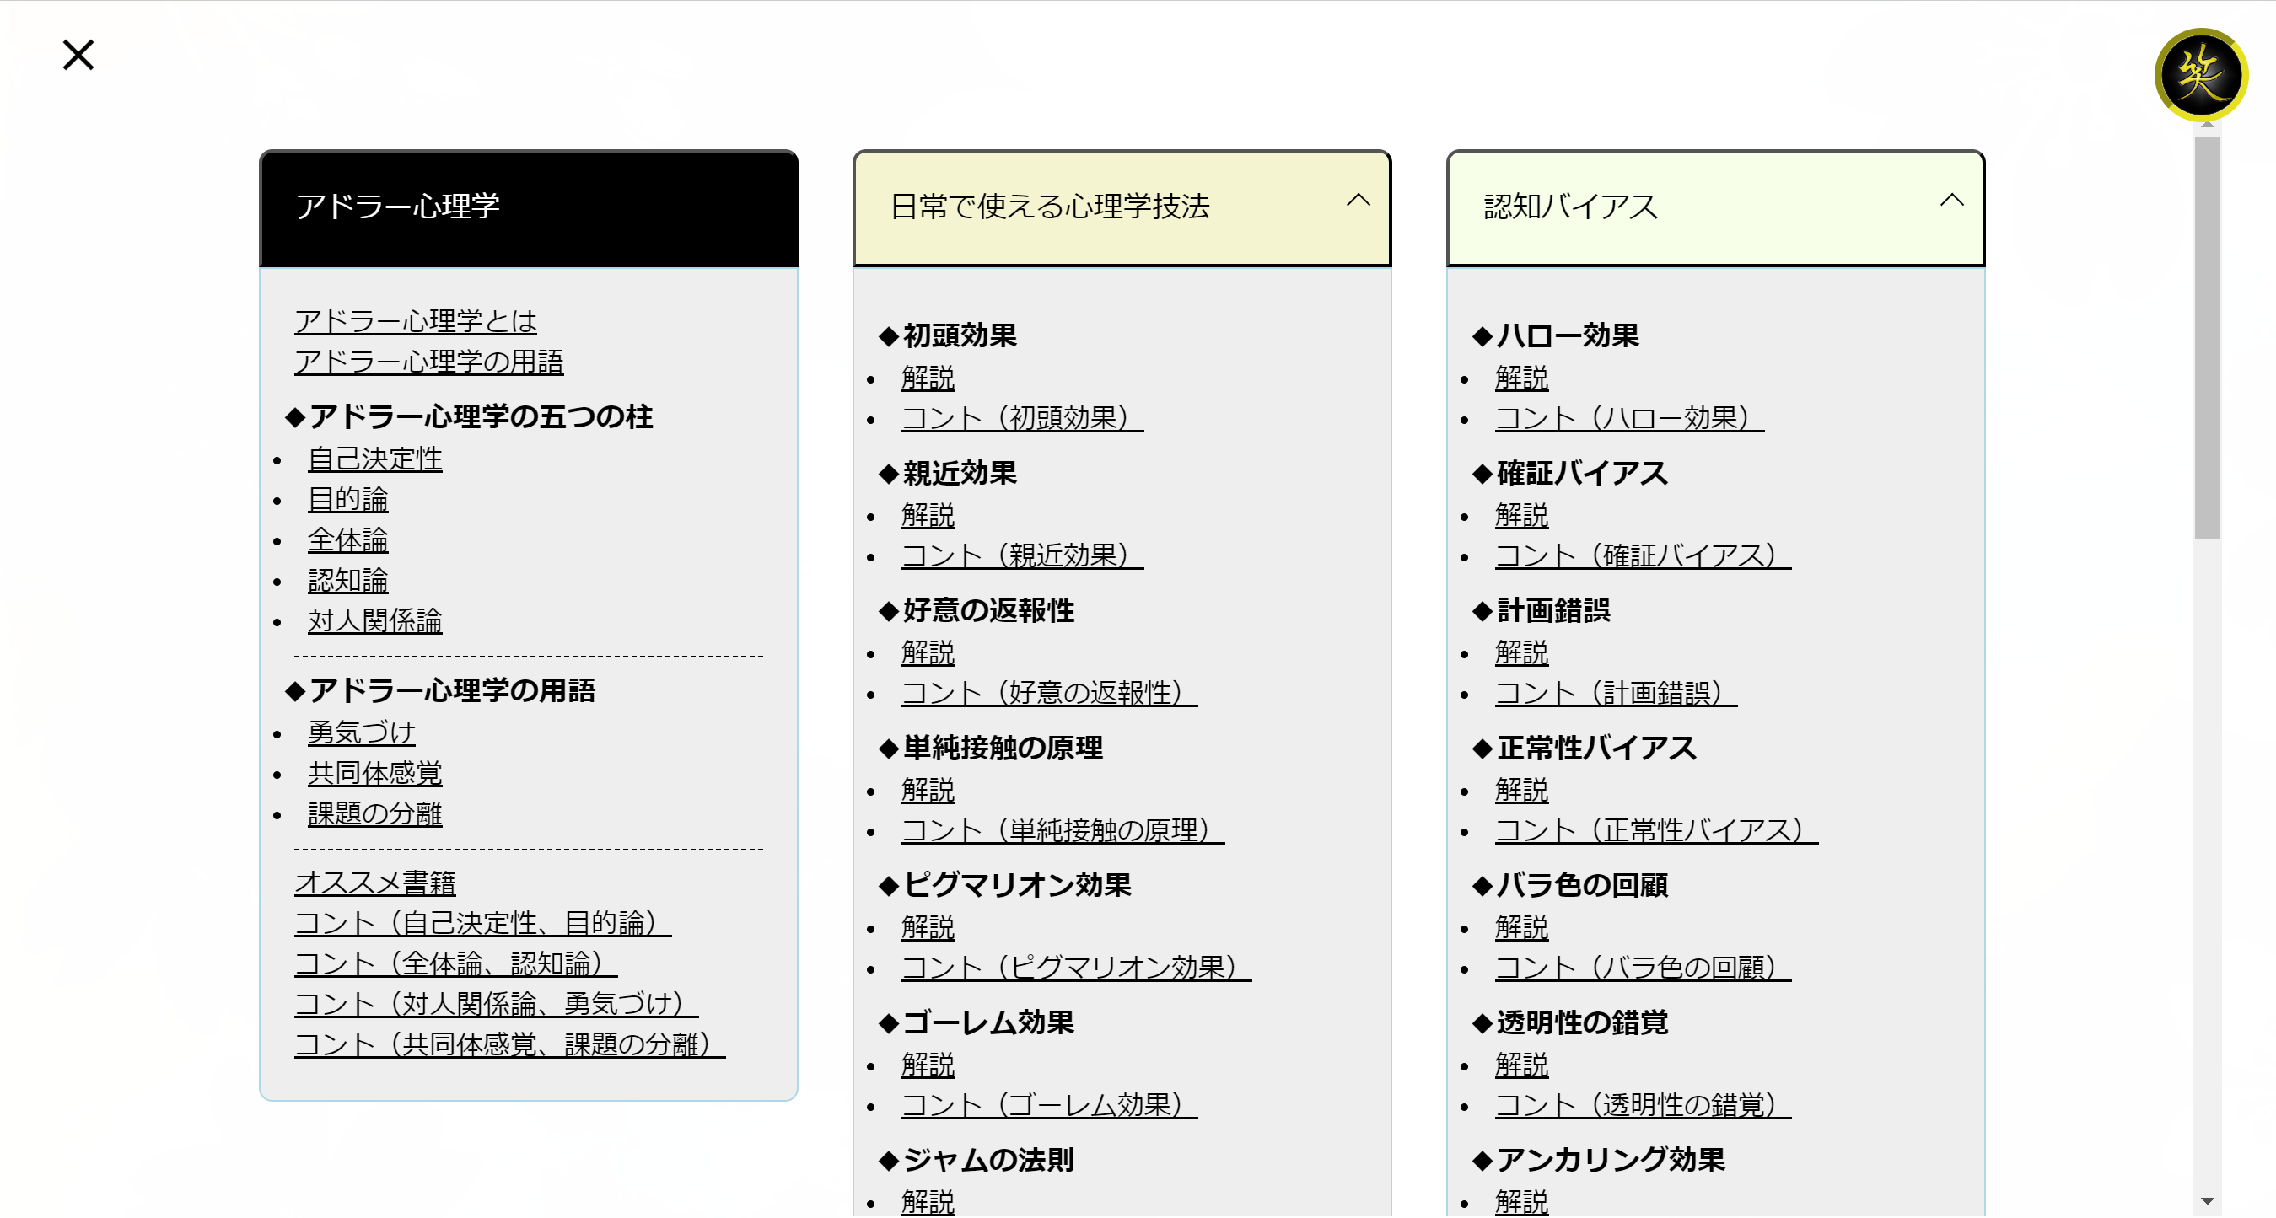The height and width of the screenshot is (1218, 2276).
Task: Open the 課題の分離 link
Action: tap(374, 814)
